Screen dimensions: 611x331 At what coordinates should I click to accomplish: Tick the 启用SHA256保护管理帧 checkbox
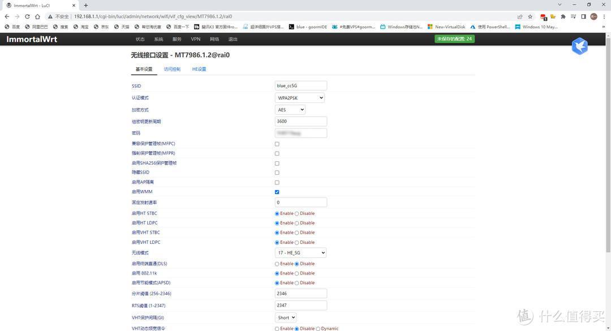pyautogui.click(x=277, y=164)
